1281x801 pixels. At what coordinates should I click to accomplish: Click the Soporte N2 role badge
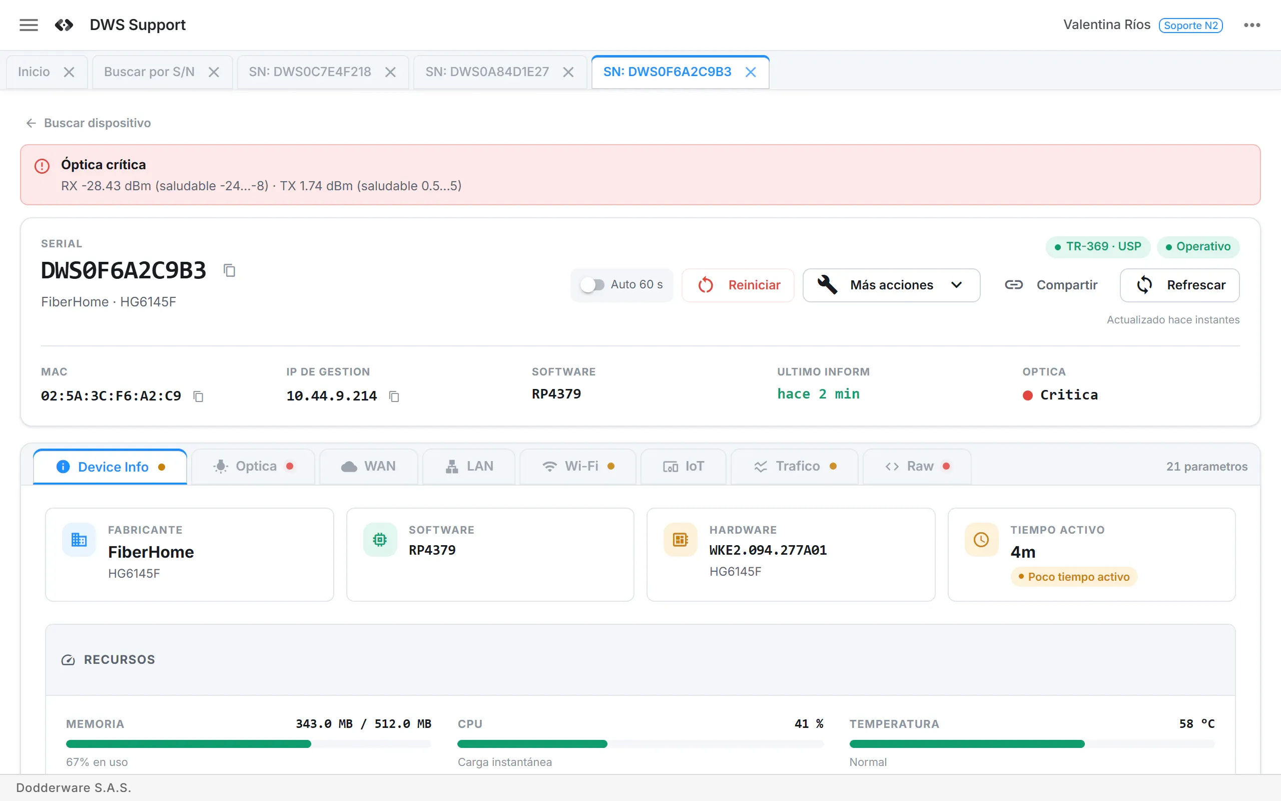(x=1190, y=26)
